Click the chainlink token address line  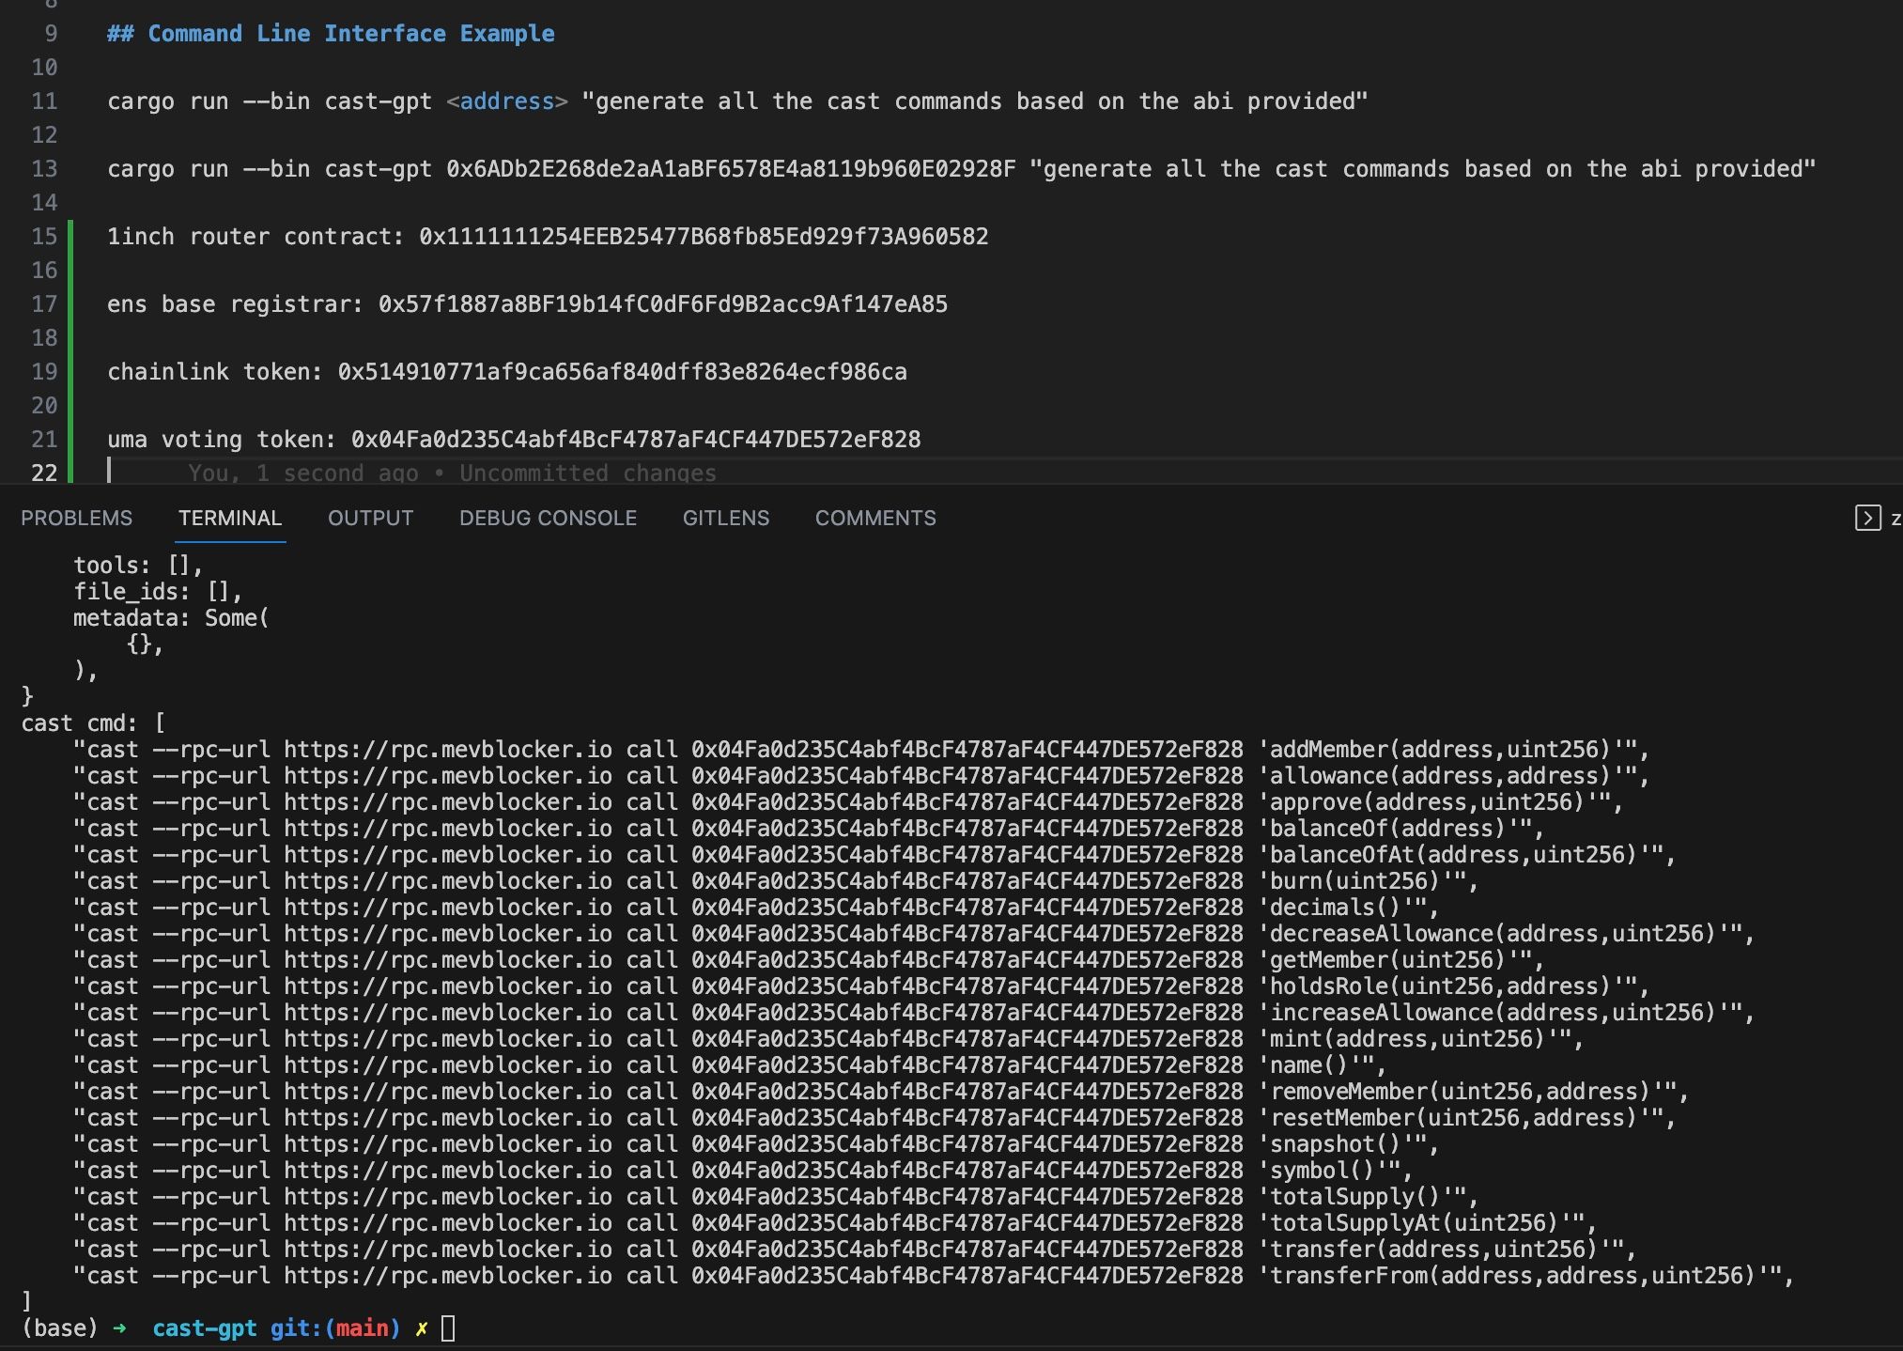click(x=507, y=372)
